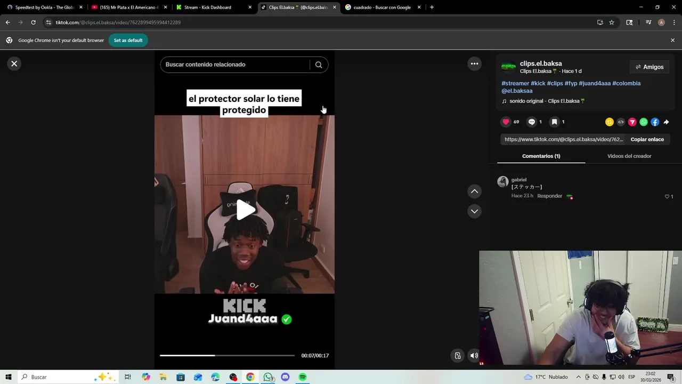Get embed code via the code icon
Screen dimensions: 682x384
(x=621, y=122)
